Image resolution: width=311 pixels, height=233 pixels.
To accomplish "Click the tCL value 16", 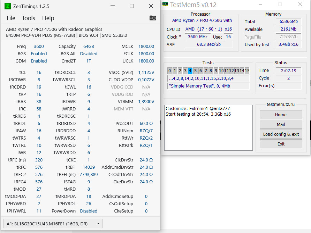I will [39, 73].
